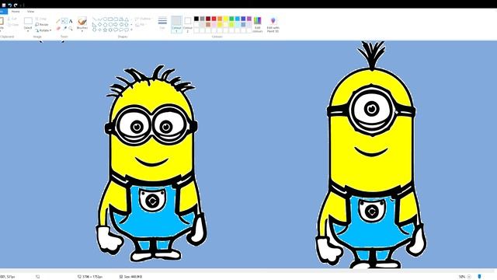The width and height of the screenshot is (497, 280).
Task: Open the Size line thickness dropdown
Action: coord(162,23)
